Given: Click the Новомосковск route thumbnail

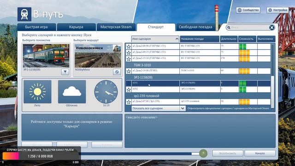Looking at the screenshot, I should point(98,56).
